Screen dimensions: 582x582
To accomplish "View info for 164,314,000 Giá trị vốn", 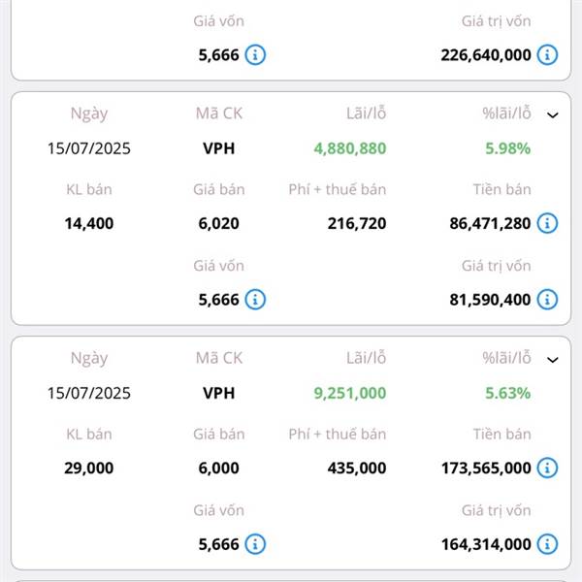I will [547, 544].
